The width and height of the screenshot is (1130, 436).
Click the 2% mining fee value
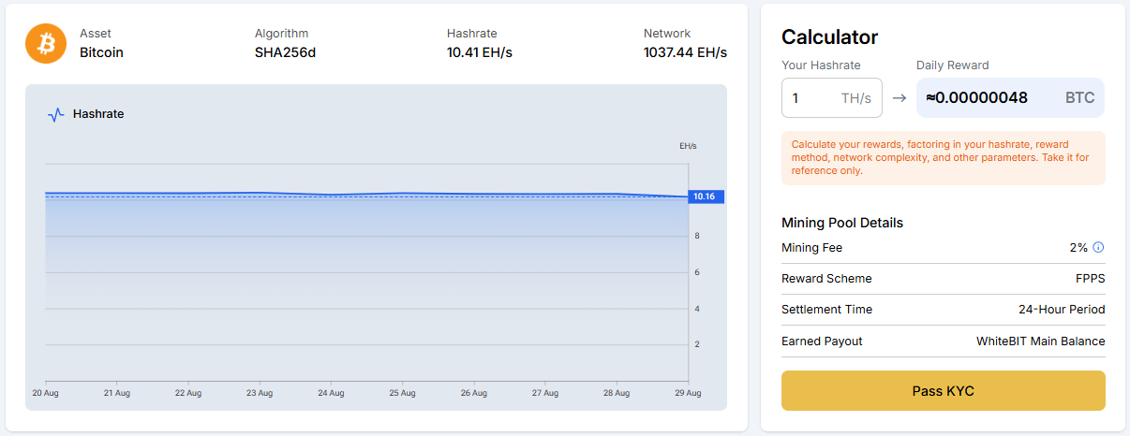tap(1078, 248)
